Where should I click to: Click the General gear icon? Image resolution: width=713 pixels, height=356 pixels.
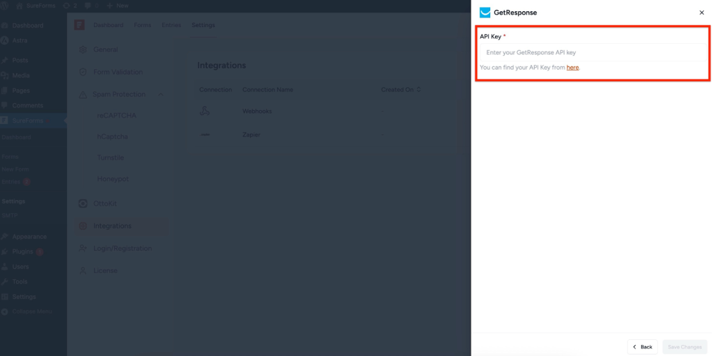[x=83, y=49]
